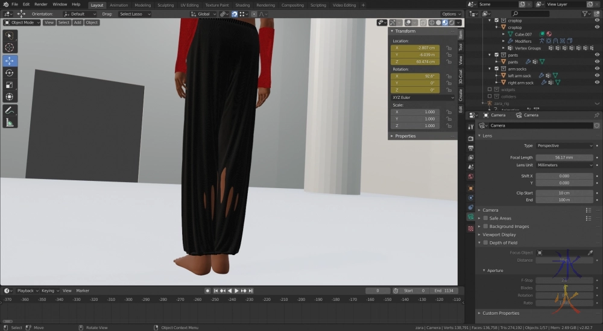Open the Tool properties tab icon
The height and width of the screenshot is (331, 603).
pyautogui.click(x=461, y=47)
